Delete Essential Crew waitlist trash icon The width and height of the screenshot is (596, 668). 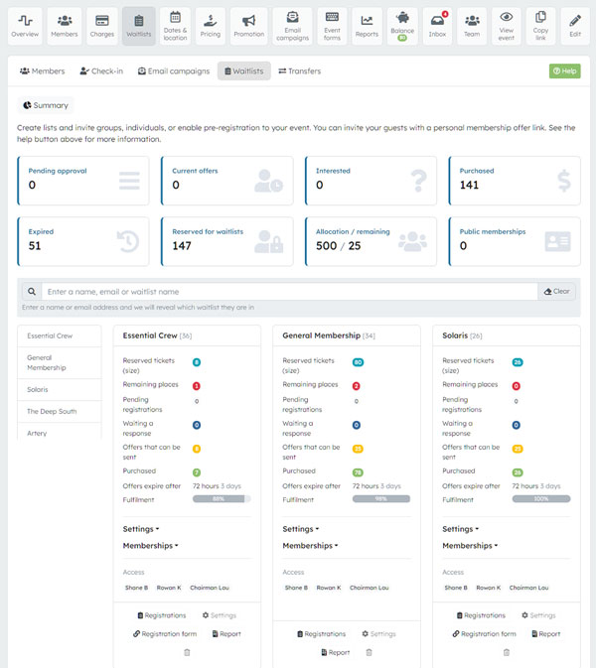pyautogui.click(x=187, y=652)
